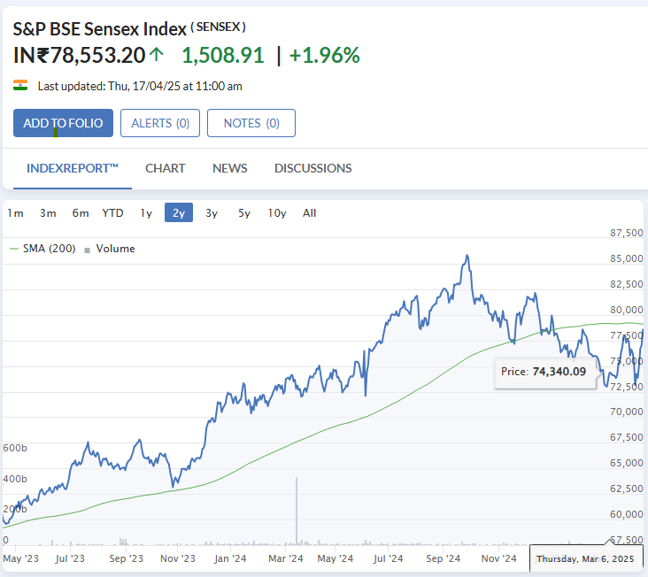Click the Jan '24 axis label

(230, 558)
